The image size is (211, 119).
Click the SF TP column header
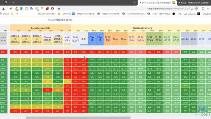coord(201,39)
